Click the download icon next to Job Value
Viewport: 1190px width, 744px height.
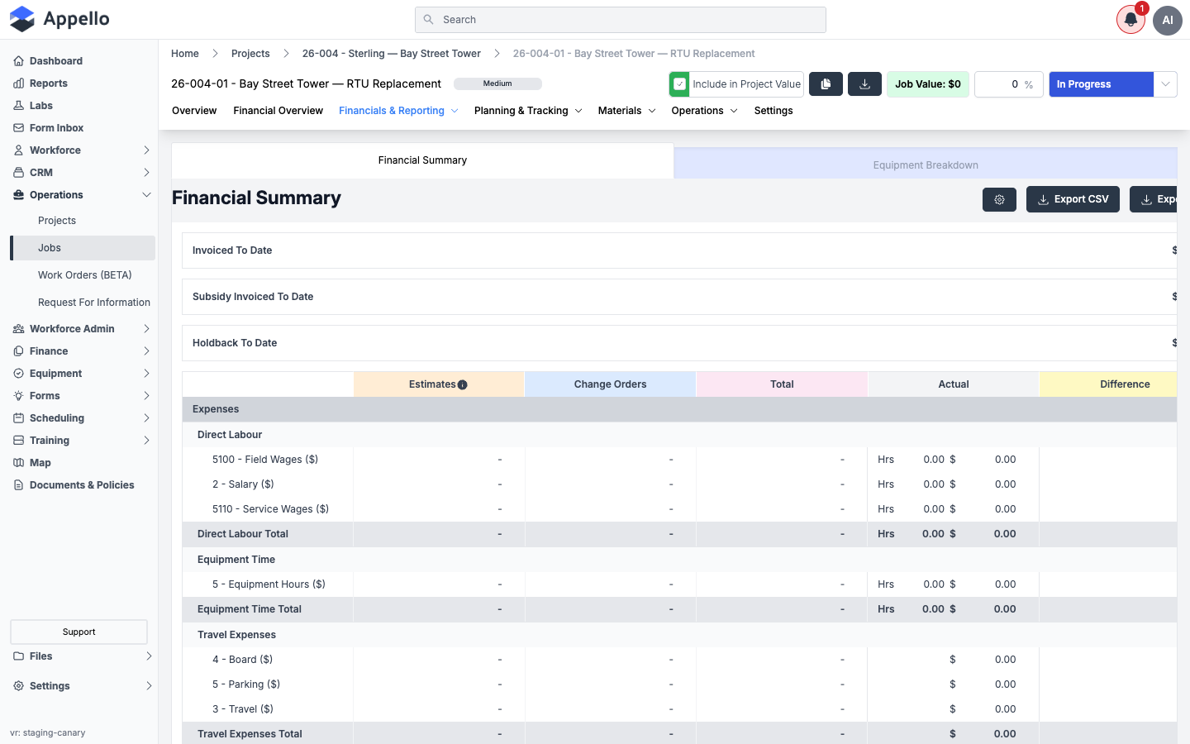[x=864, y=84]
